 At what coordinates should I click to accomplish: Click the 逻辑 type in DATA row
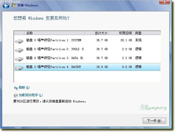coord(138,58)
